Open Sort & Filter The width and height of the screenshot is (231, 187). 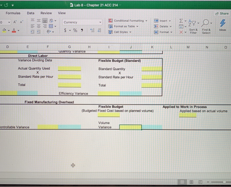(193, 26)
